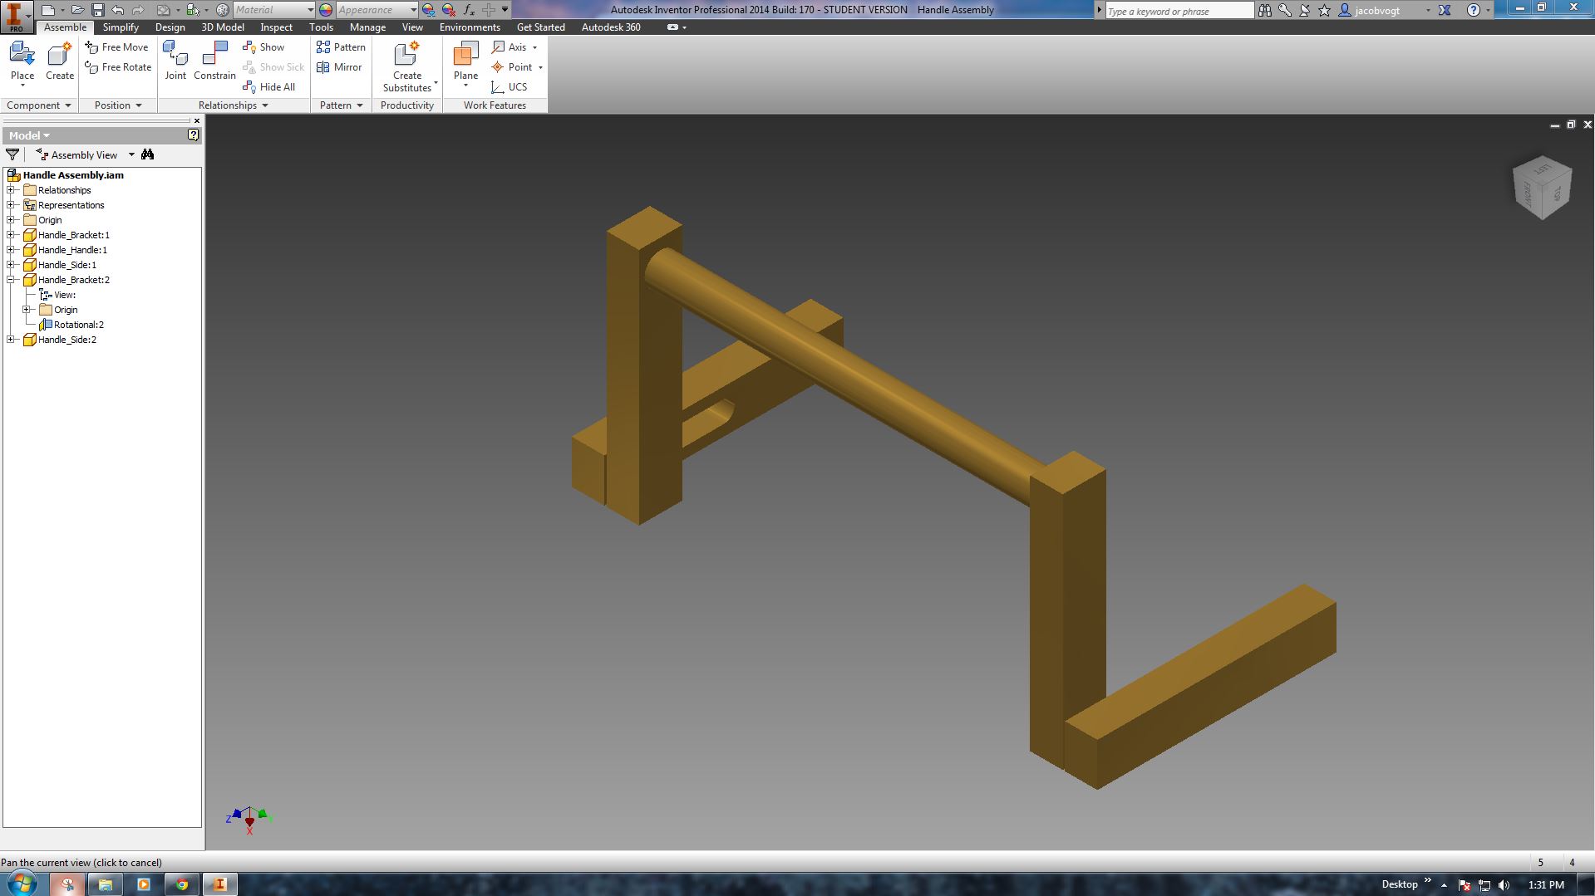Click the Plane work feature tool
Screen dimensions: 1595x896
pos(466,62)
